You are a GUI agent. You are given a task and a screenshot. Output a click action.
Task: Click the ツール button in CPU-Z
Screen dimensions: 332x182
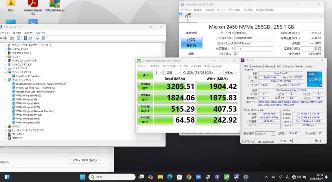pos(283,141)
